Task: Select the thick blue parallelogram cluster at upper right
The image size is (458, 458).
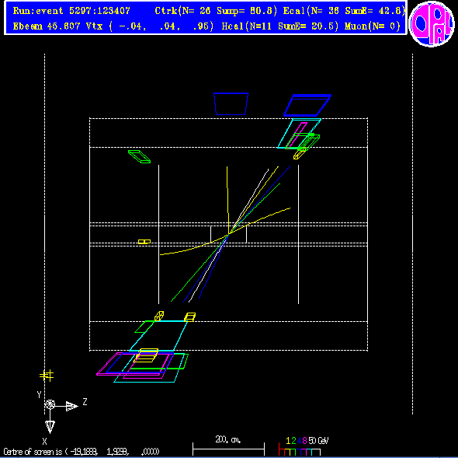Action: point(307,105)
